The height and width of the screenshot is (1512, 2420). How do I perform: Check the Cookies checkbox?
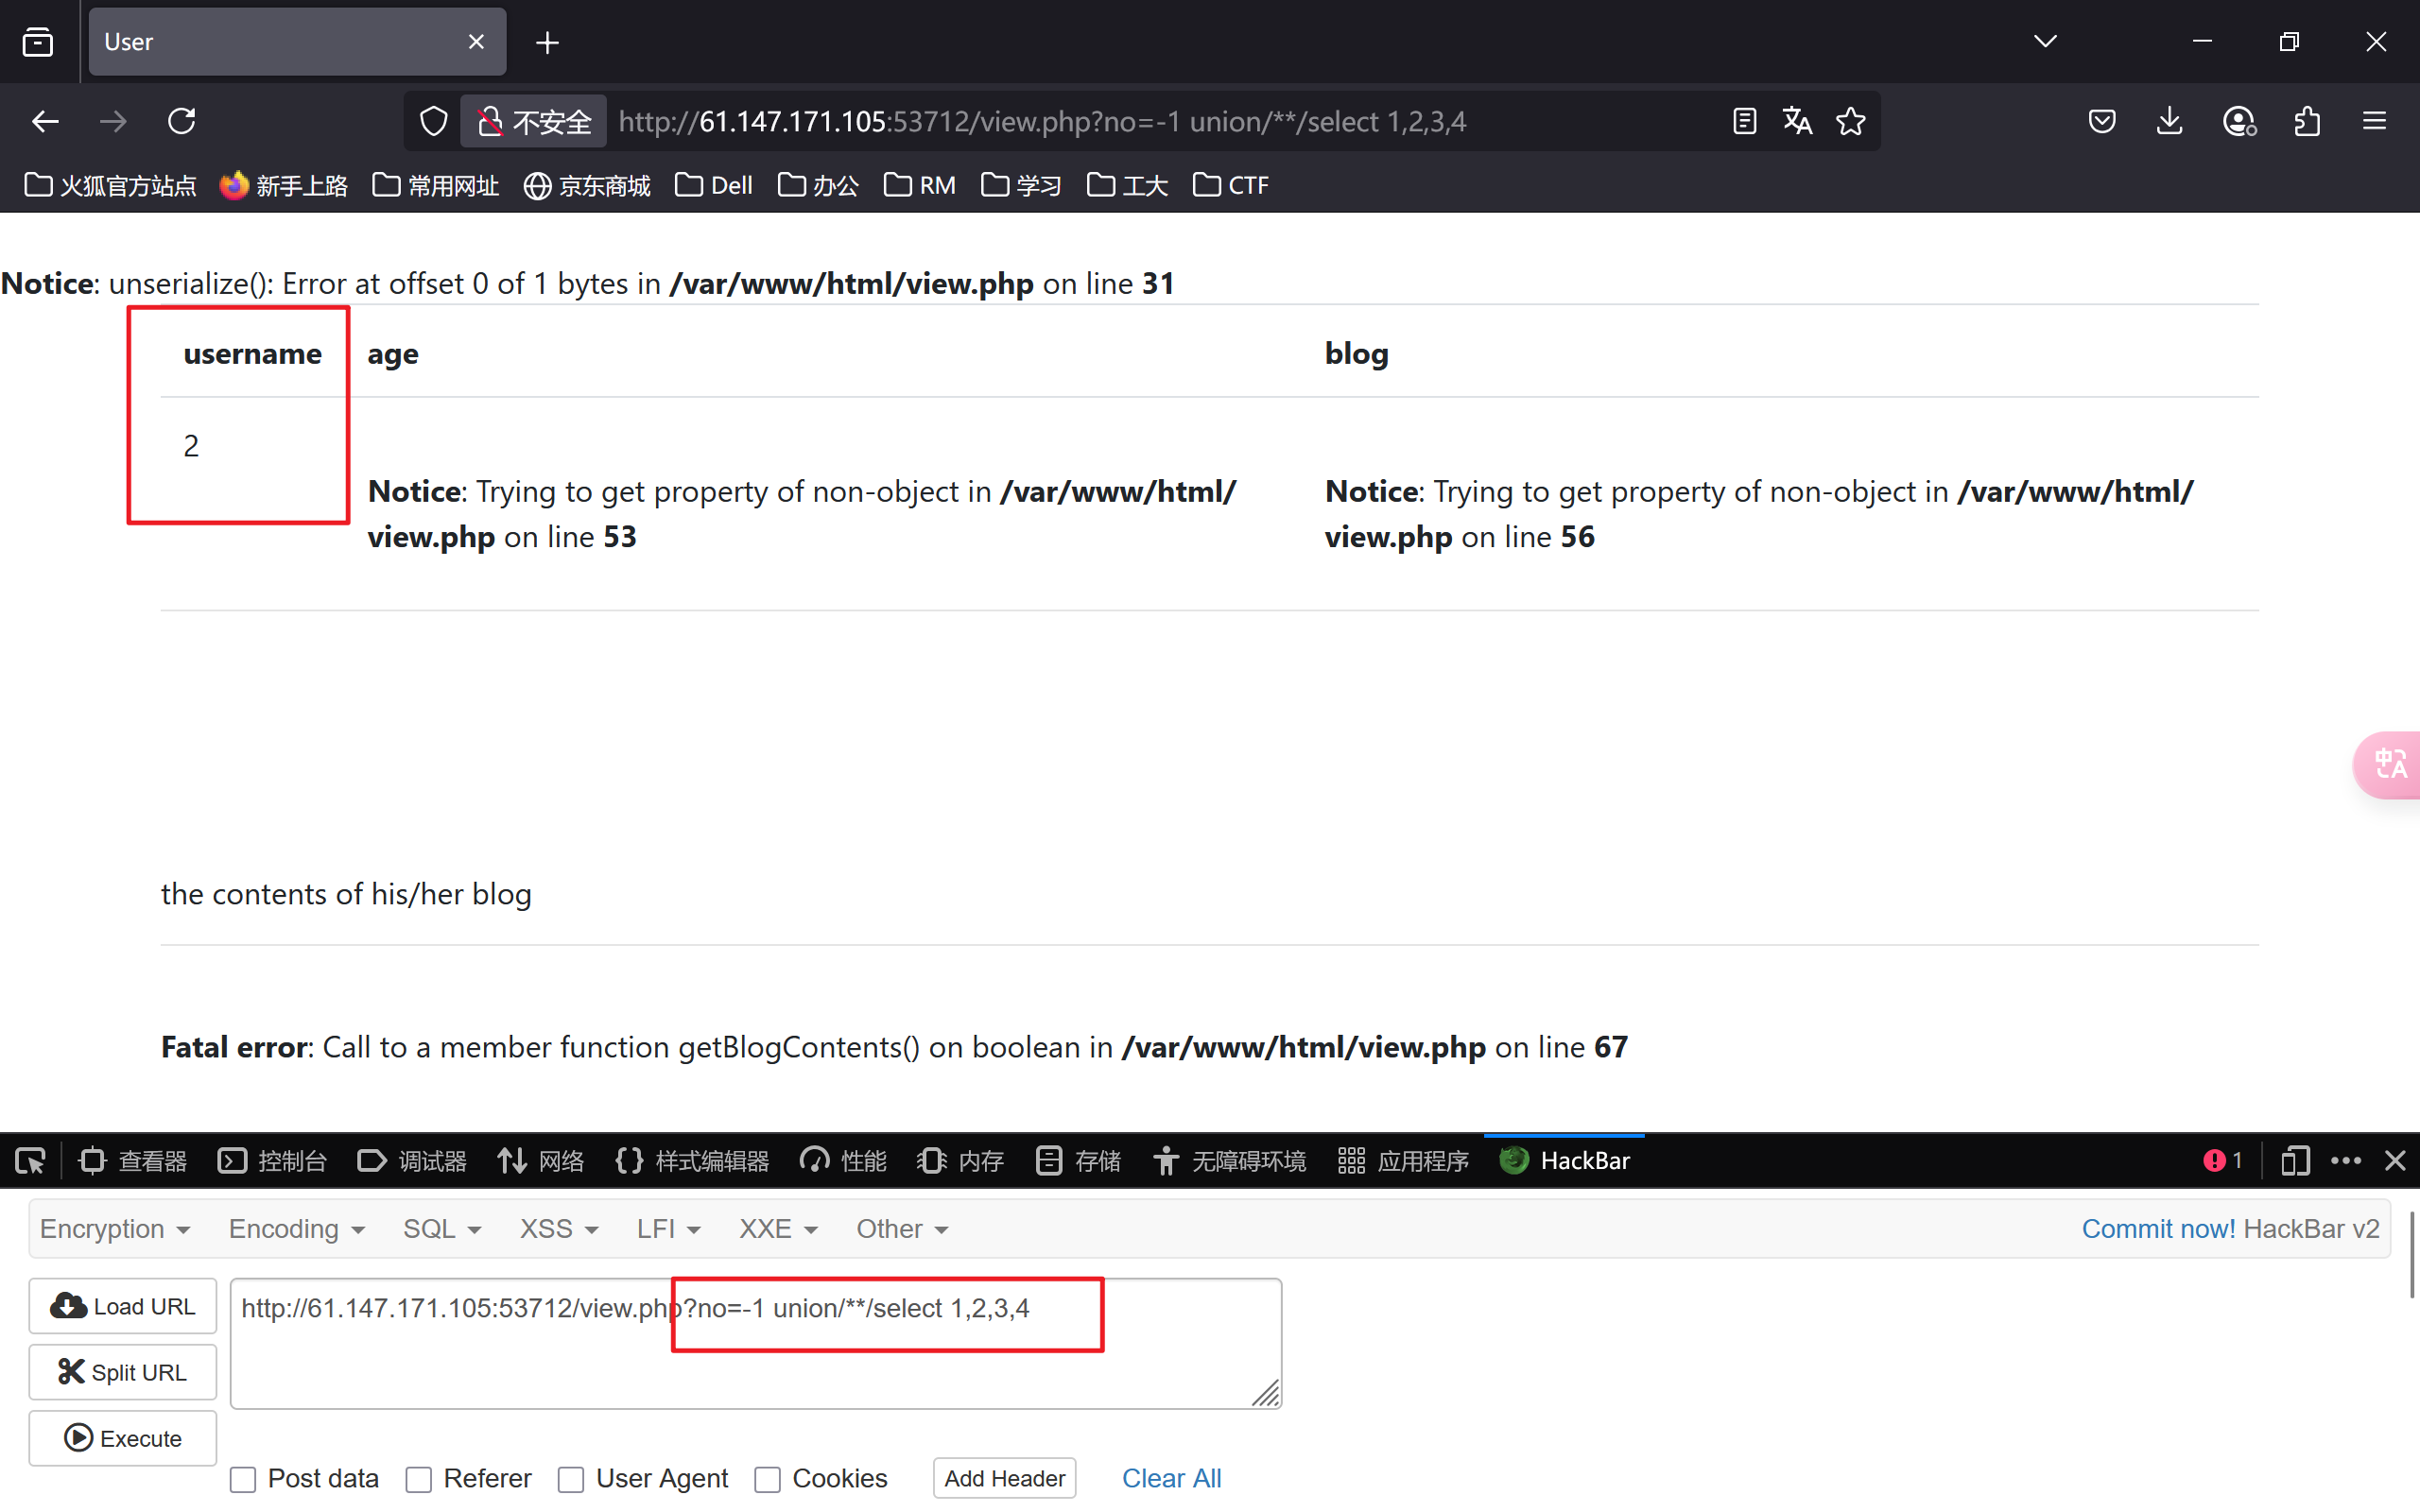pyautogui.click(x=767, y=1479)
